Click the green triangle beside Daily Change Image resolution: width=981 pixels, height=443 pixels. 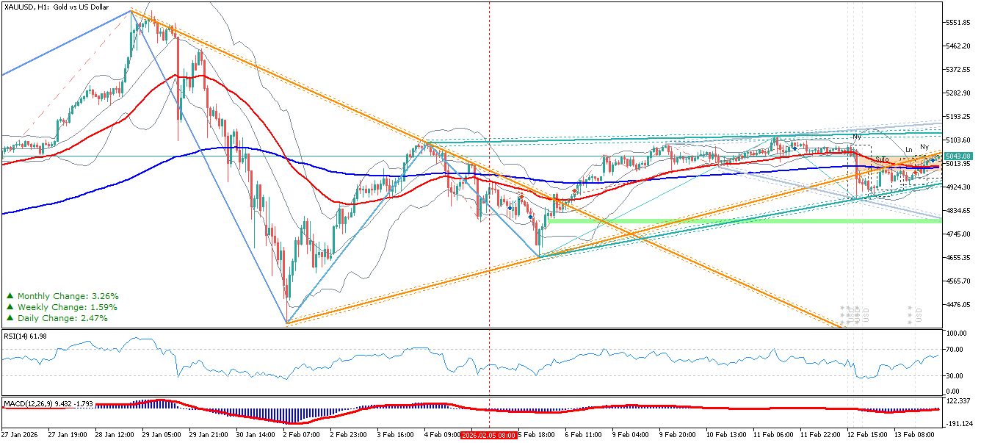[10, 318]
